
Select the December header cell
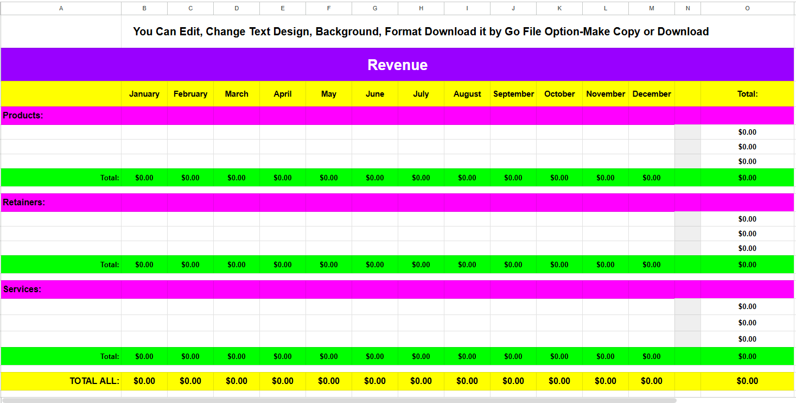652,94
